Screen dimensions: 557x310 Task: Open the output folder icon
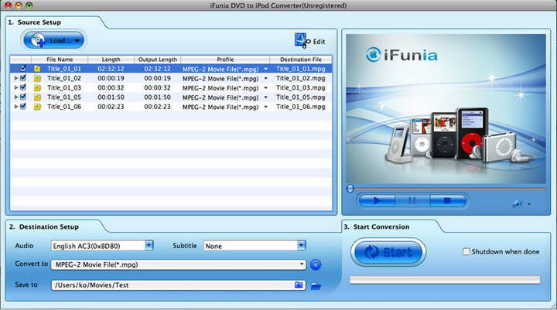pos(316,286)
